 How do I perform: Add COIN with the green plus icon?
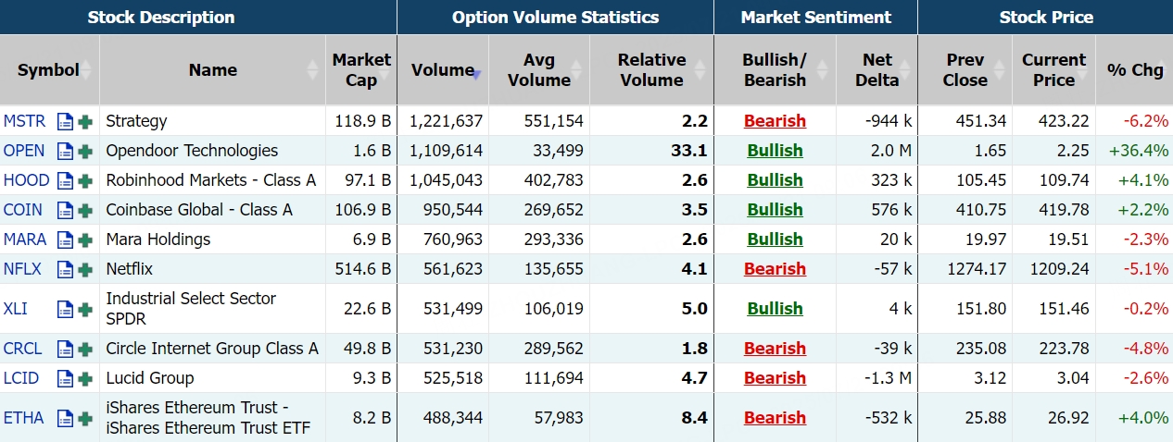[85, 211]
